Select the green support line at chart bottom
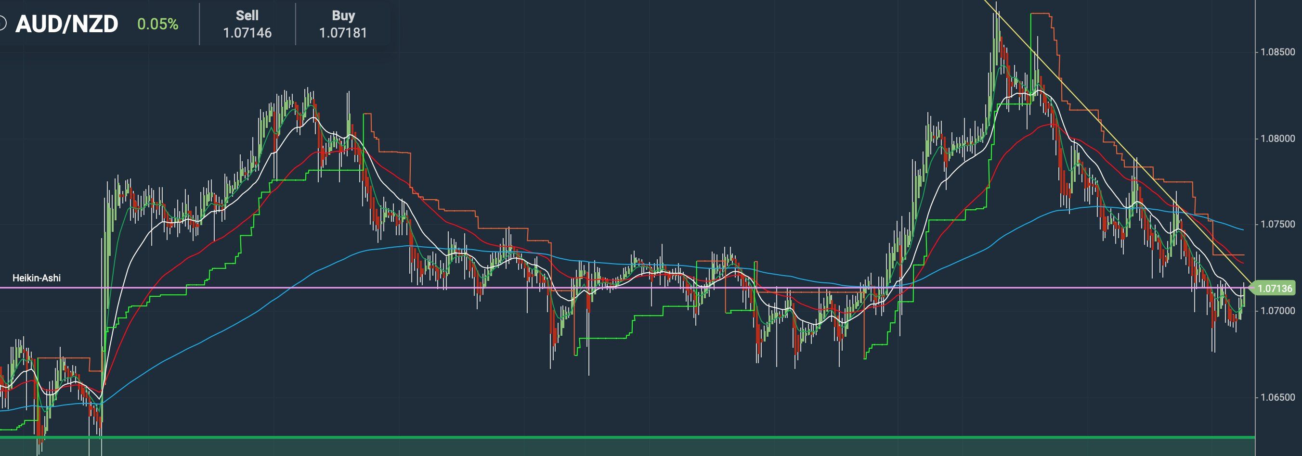Image resolution: width=1302 pixels, height=456 pixels. tap(627, 437)
